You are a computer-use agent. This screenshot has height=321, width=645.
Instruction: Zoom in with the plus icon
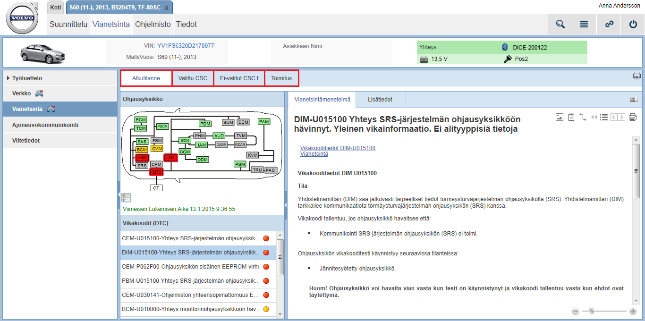633,311
